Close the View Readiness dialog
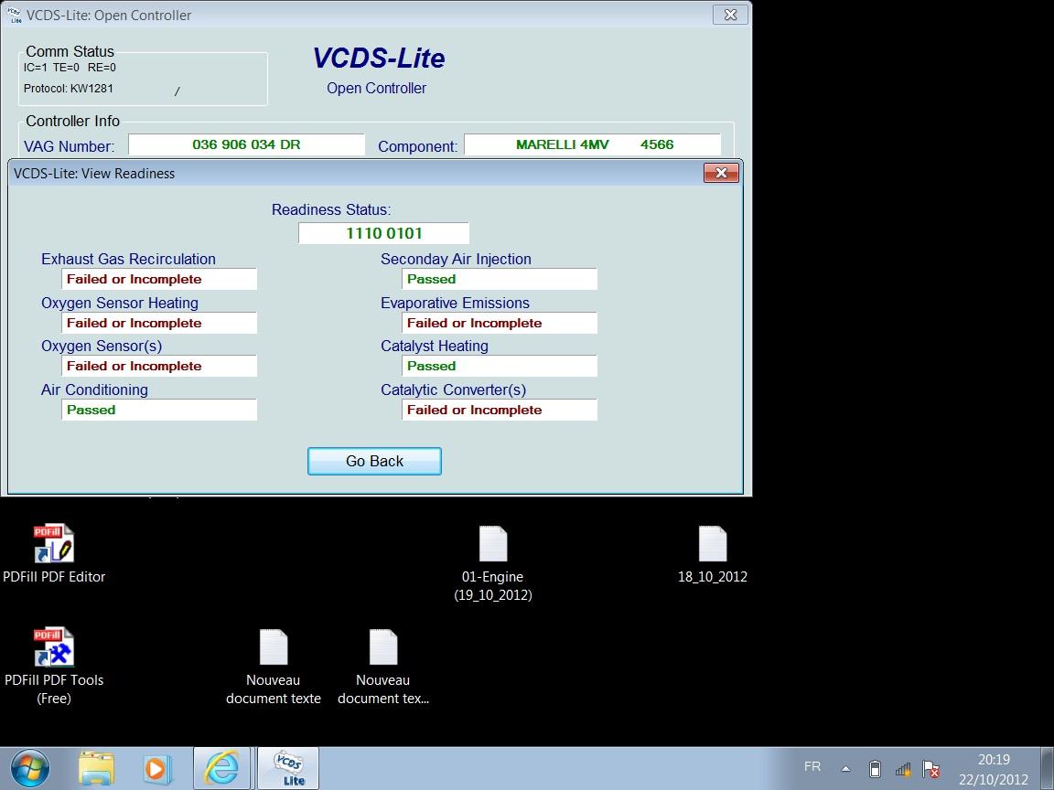The image size is (1054, 790). [721, 174]
